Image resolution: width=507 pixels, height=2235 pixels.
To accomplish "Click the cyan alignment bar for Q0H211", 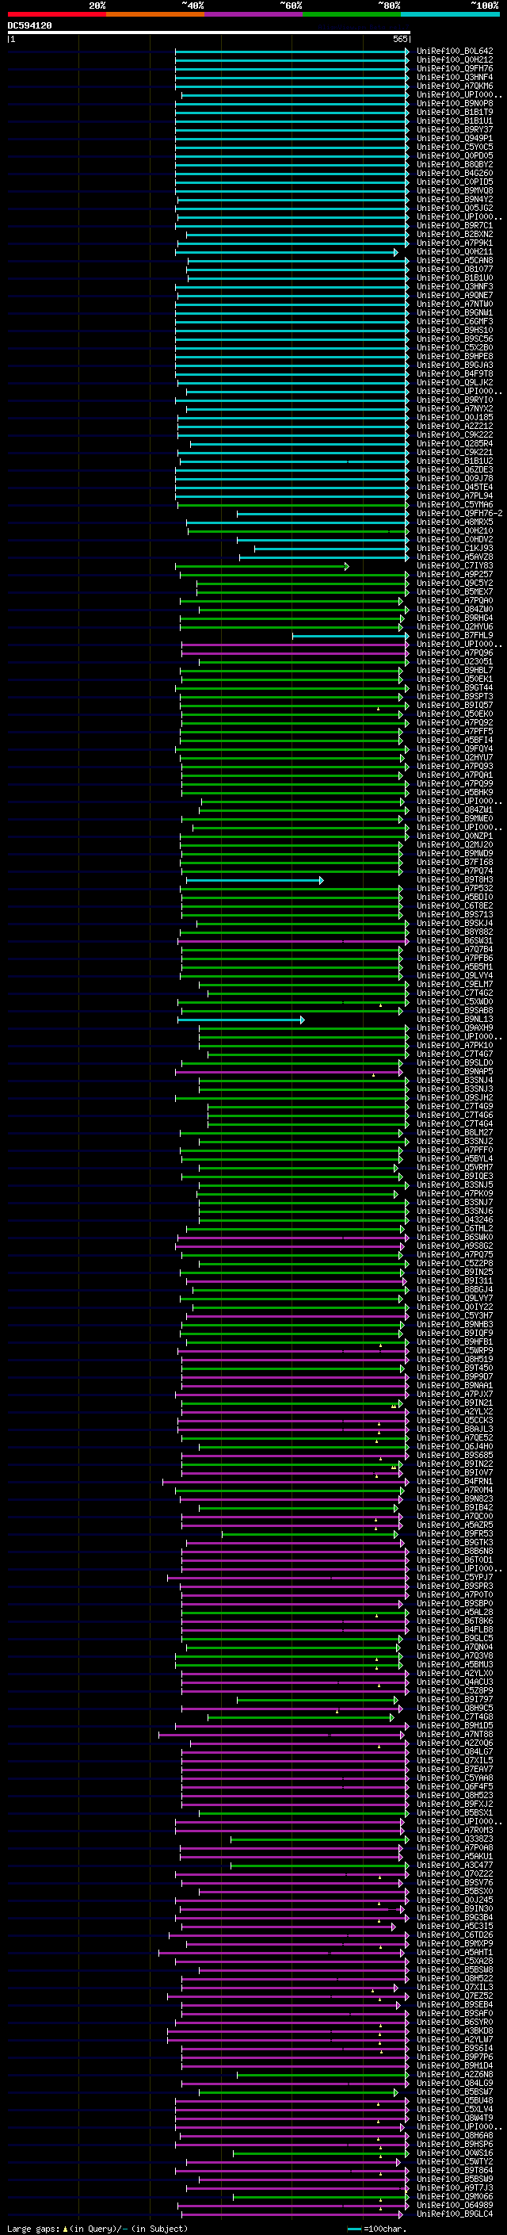I will [287, 252].
